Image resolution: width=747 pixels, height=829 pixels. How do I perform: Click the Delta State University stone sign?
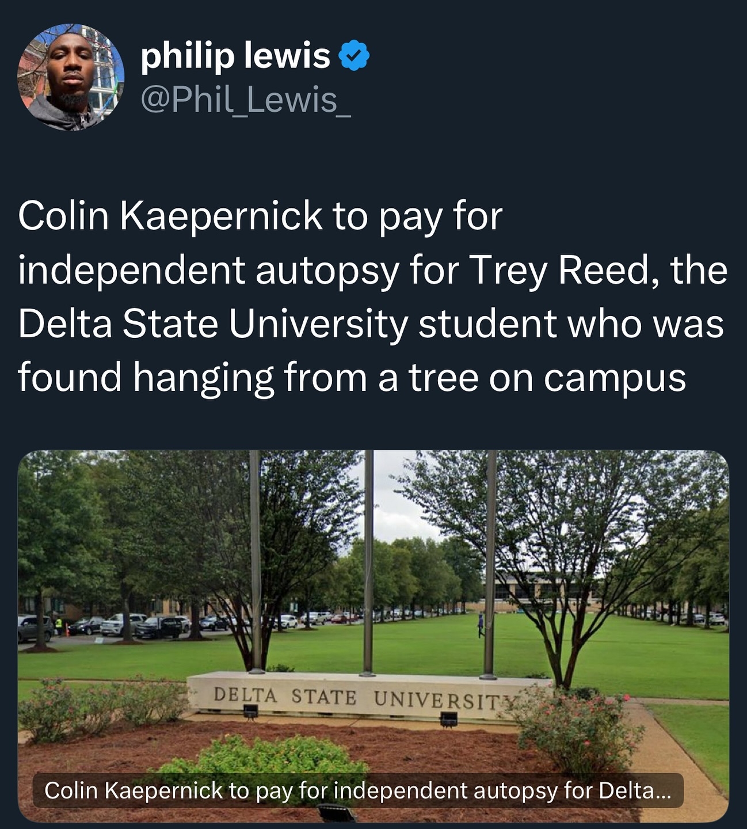pyautogui.click(x=368, y=697)
